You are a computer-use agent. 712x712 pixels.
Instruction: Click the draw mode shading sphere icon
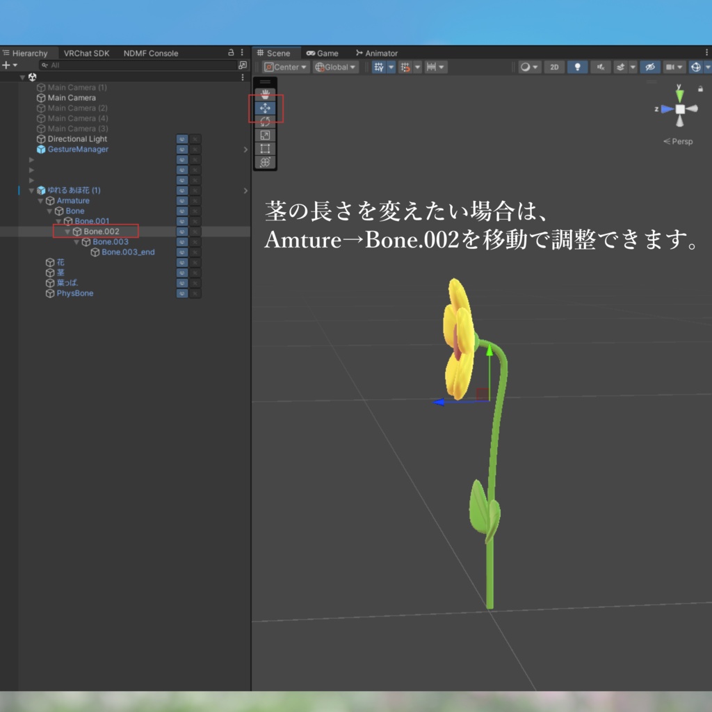click(x=526, y=67)
